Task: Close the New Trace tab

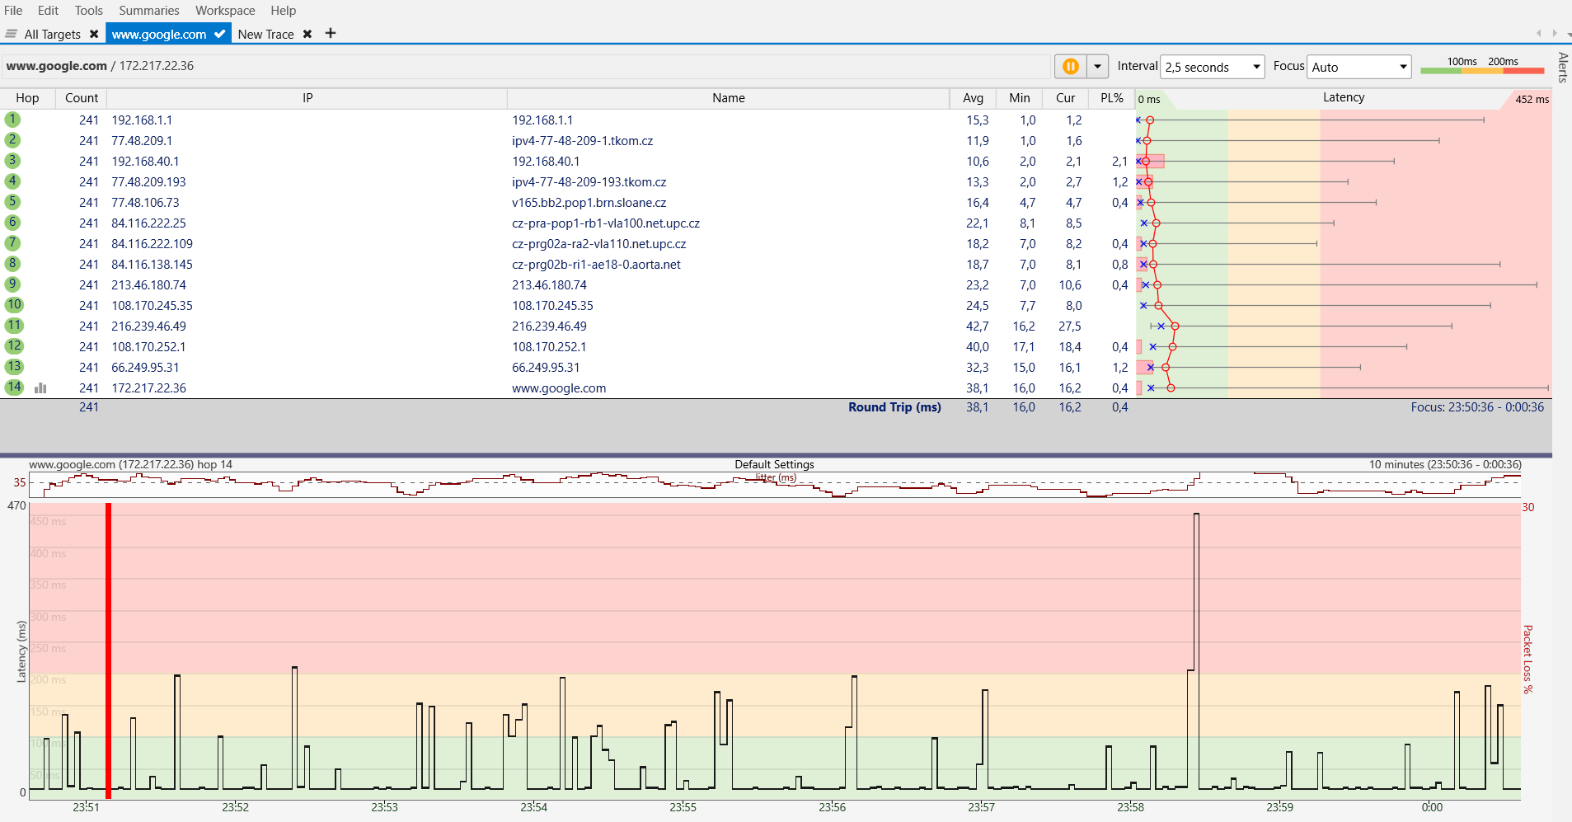Action: pyautogui.click(x=307, y=34)
